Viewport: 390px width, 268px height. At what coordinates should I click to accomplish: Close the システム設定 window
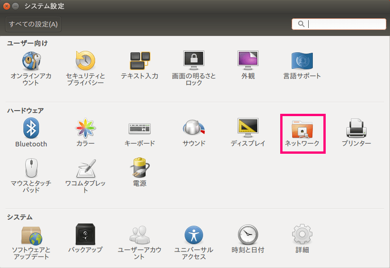[7, 6]
